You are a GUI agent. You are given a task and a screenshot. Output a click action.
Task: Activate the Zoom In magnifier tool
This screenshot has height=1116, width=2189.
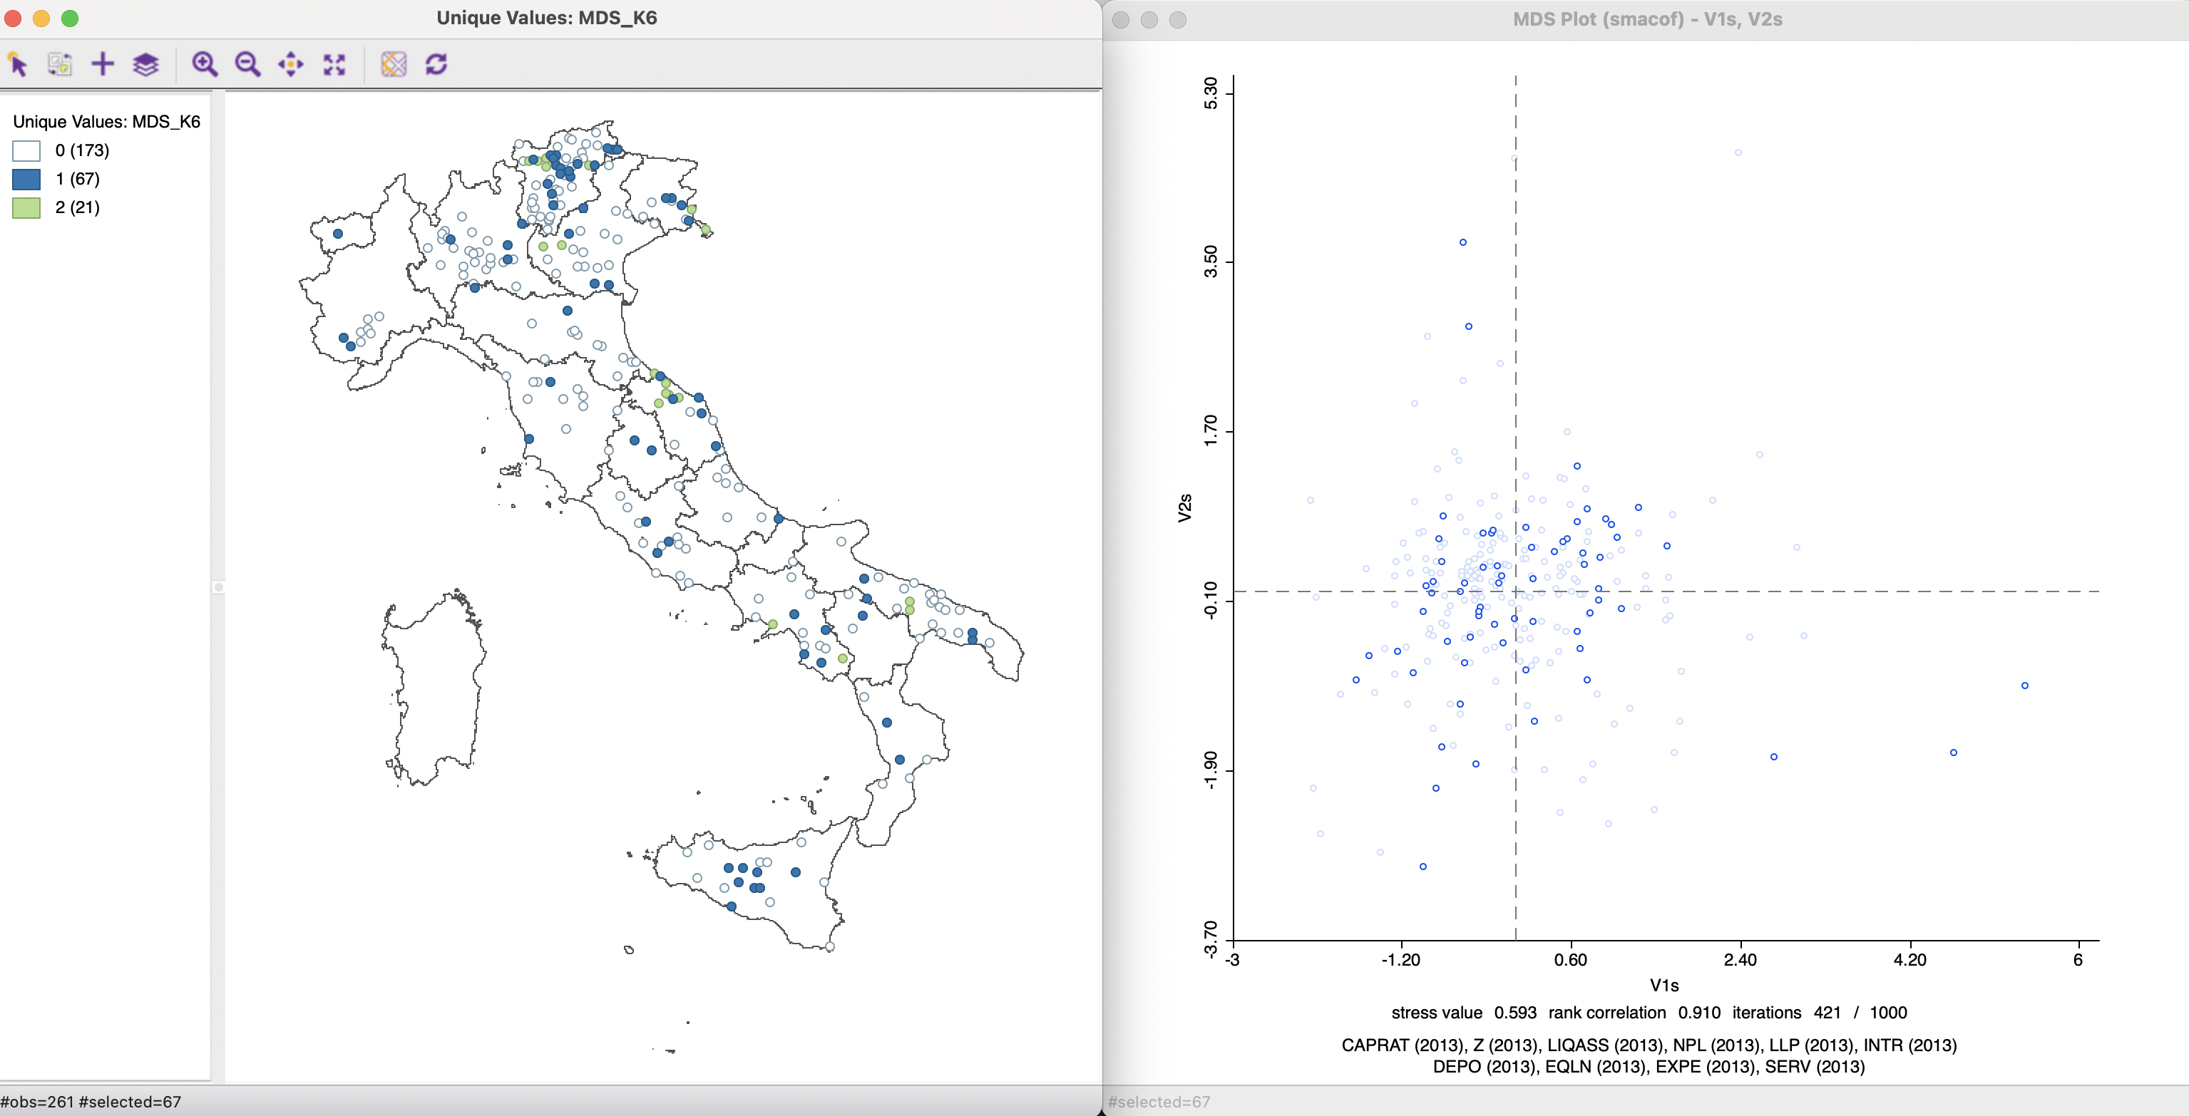tap(205, 63)
